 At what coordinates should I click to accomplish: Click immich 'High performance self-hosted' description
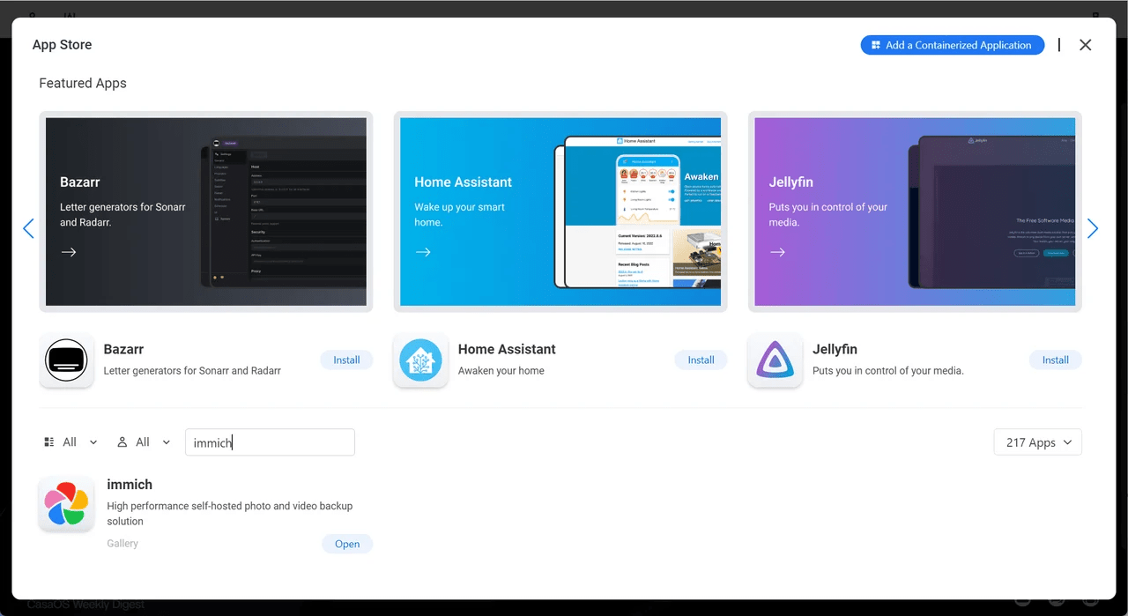point(229,514)
